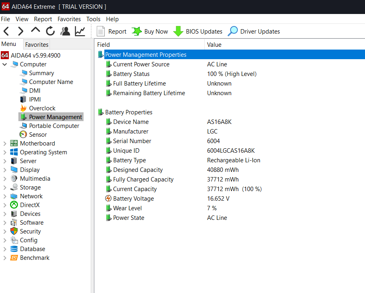This screenshot has width=365, height=293.
Task: Open the user profile icon in toolbar
Action: click(65, 31)
